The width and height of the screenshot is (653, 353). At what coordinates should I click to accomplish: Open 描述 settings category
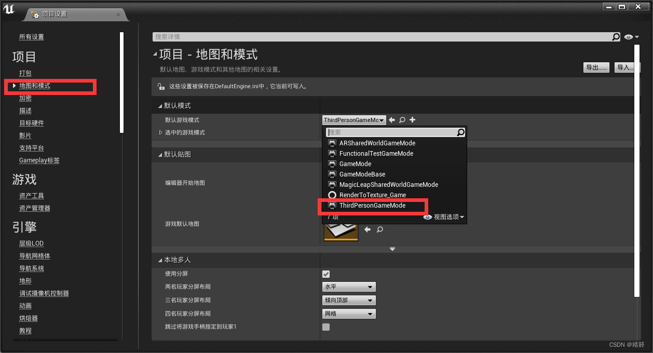click(25, 111)
